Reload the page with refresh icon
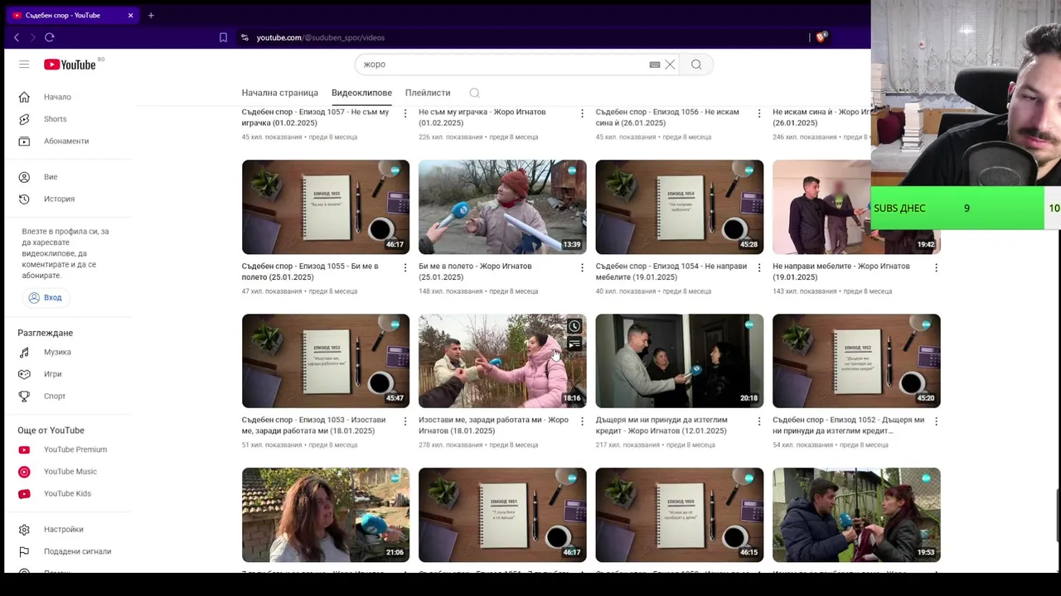1061x596 pixels. tap(50, 37)
